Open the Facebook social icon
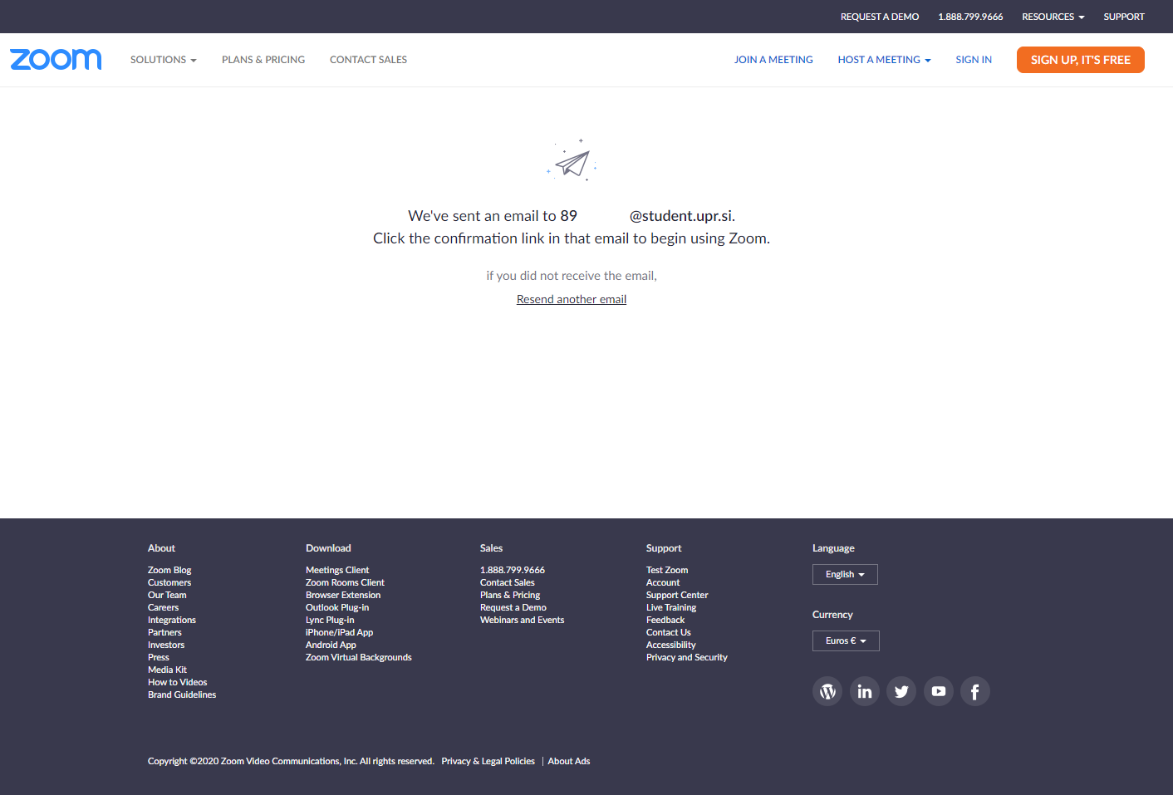 (975, 691)
